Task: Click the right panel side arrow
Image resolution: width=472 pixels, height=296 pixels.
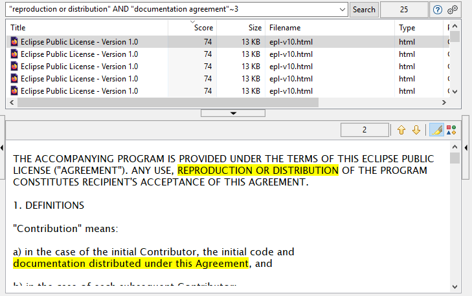Action: tap(466, 147)
